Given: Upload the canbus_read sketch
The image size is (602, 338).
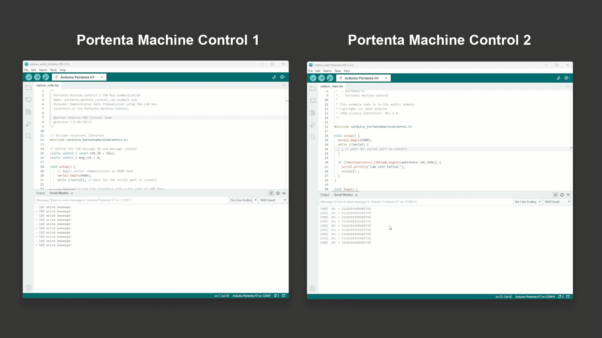Looking at the screenshot, I should 321,78.
